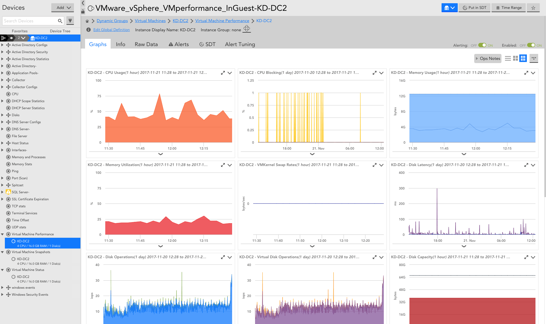This screenshot has height=324, width=546.
Task: Show legend below CPU Usage graph
Action: (x=161, y=154)
